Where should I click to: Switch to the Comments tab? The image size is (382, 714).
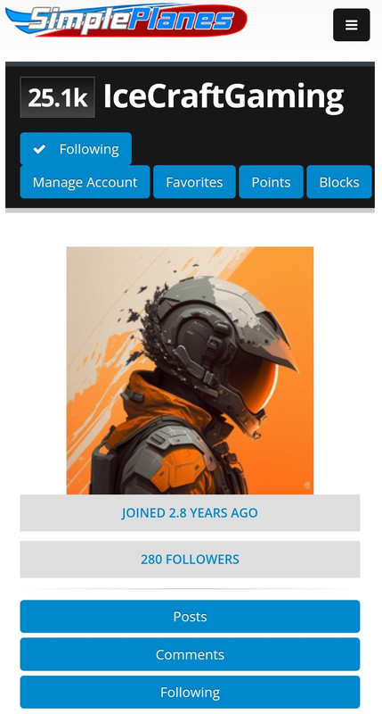pyautogui.click(x=190, y=654)
